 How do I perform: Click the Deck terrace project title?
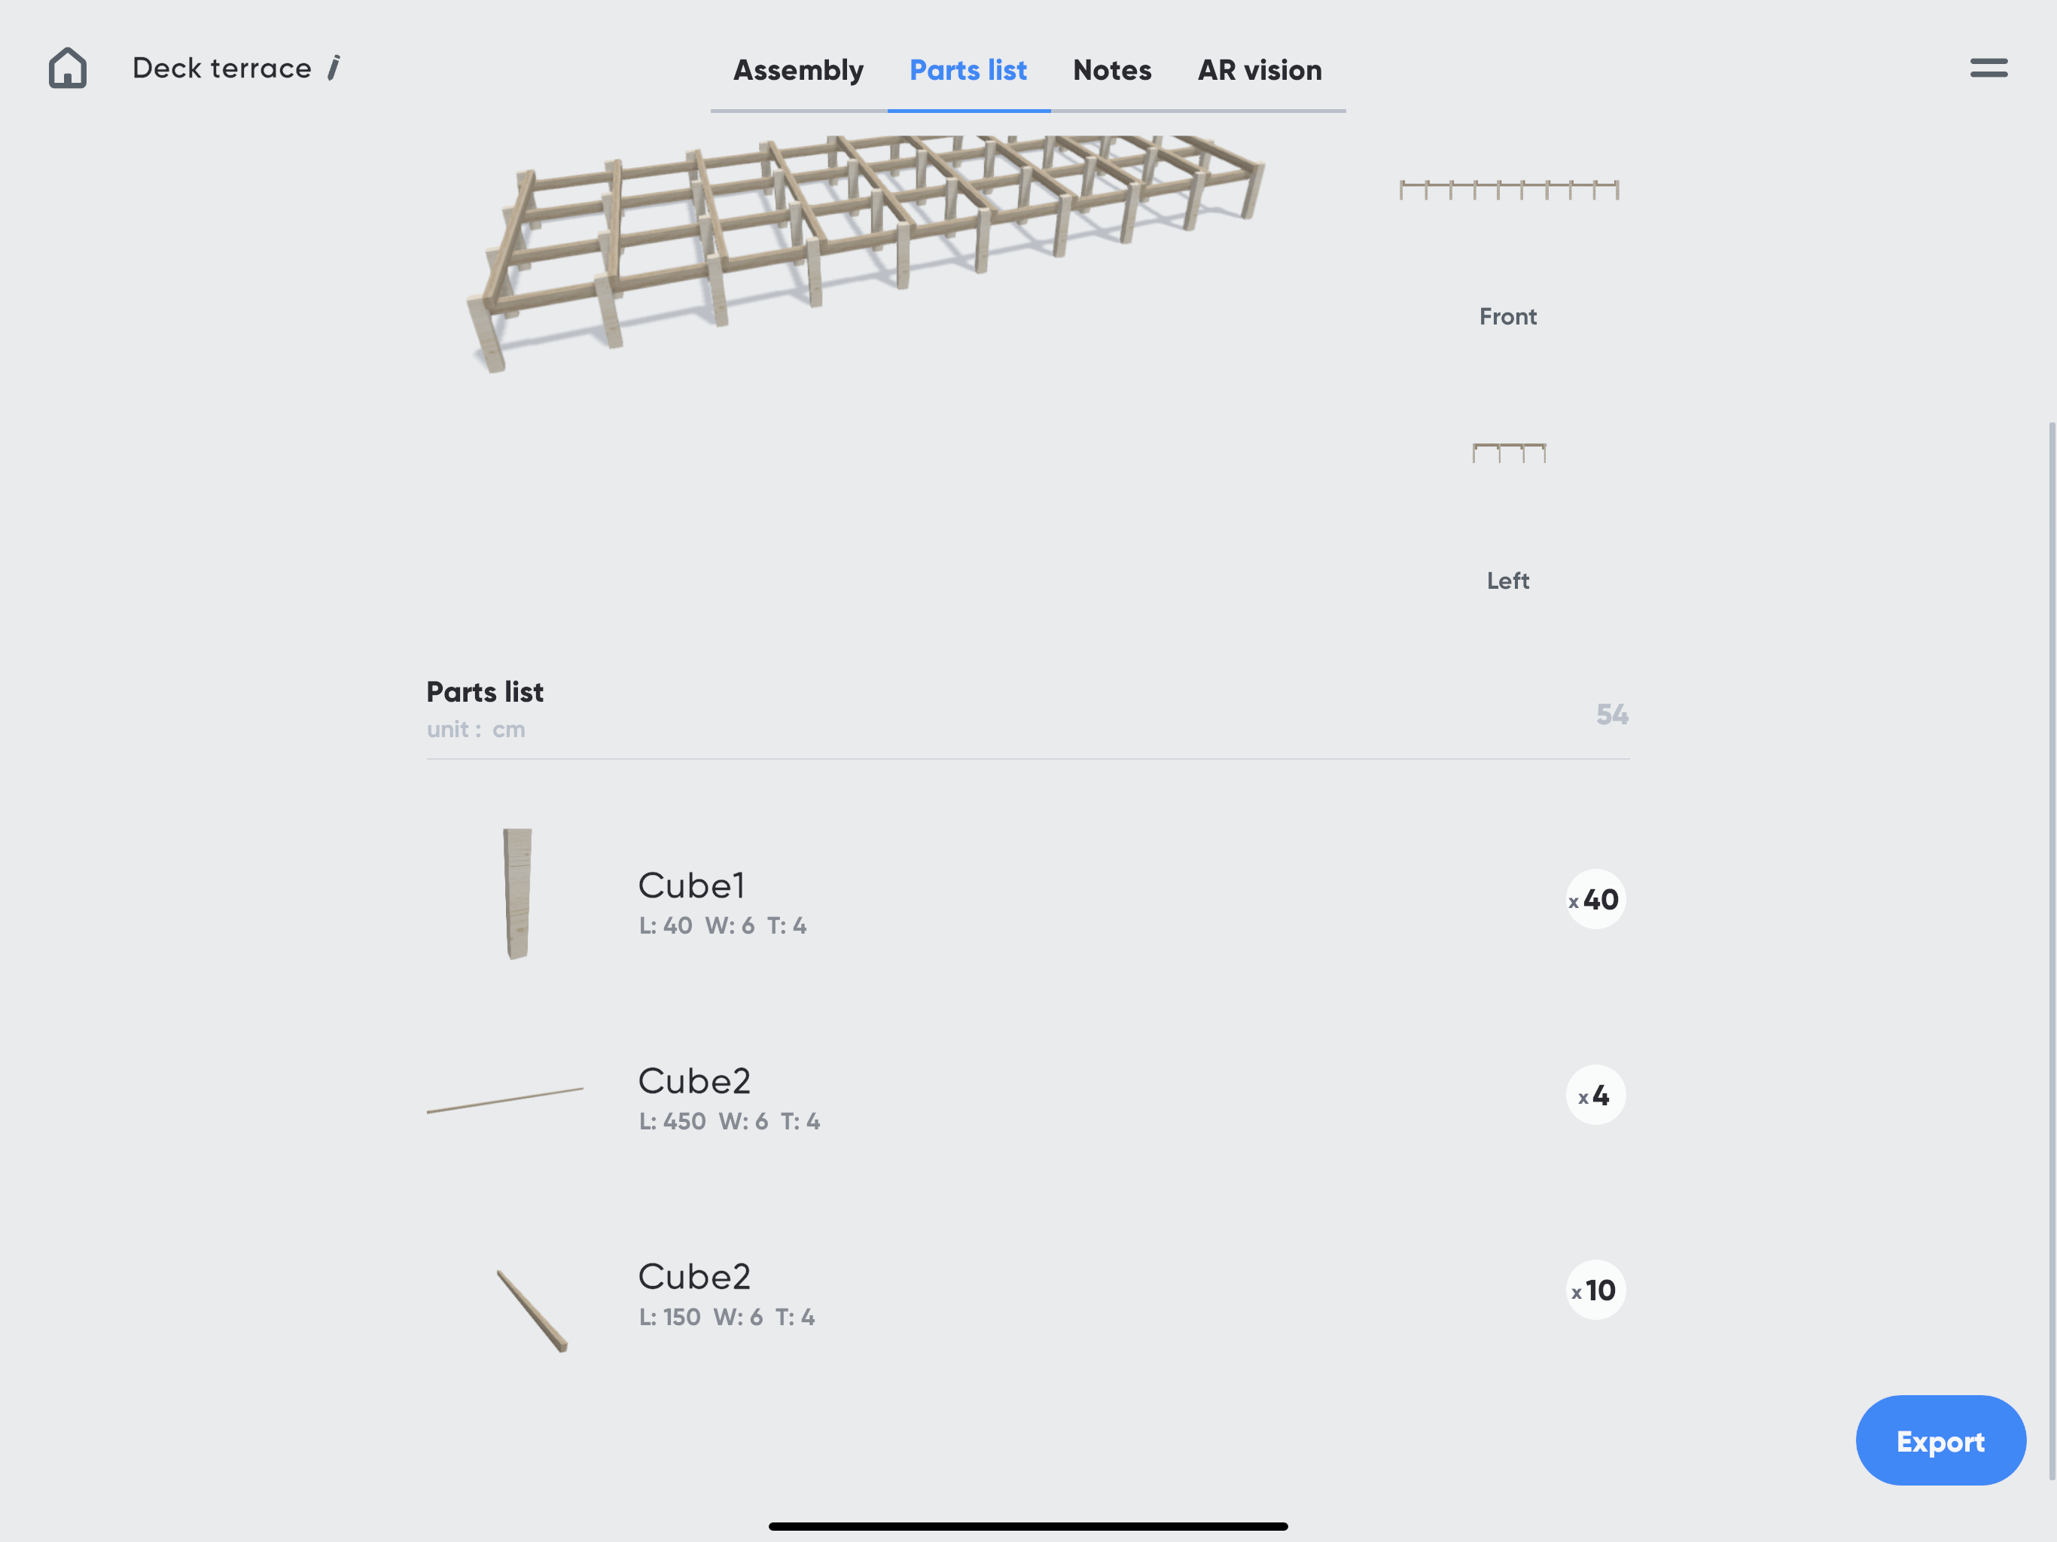coord(221,68)
